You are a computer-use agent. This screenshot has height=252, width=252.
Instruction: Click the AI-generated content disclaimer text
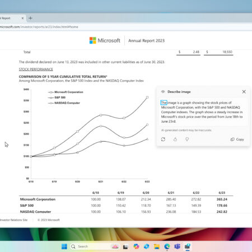click(186, 130)
